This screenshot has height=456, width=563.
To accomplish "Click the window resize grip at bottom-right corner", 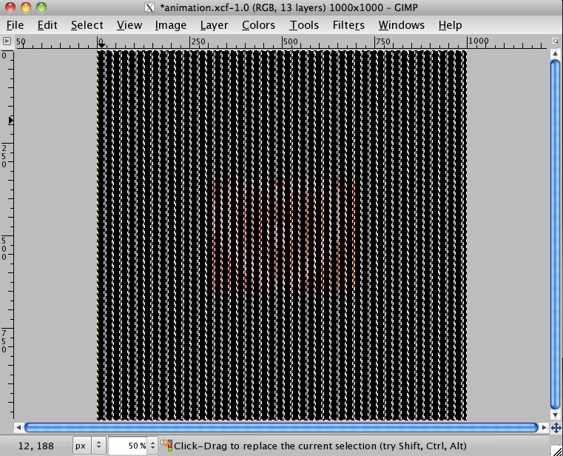I will point(557,450).
